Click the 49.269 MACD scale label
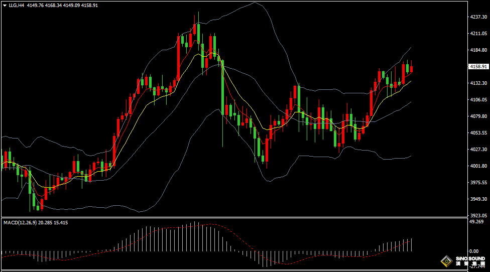The image size is (490, 272). click(476, 221)
